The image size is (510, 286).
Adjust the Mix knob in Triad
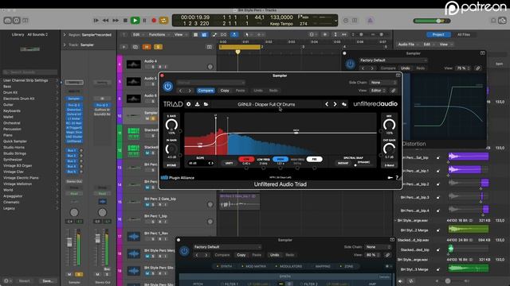point(389,125)
